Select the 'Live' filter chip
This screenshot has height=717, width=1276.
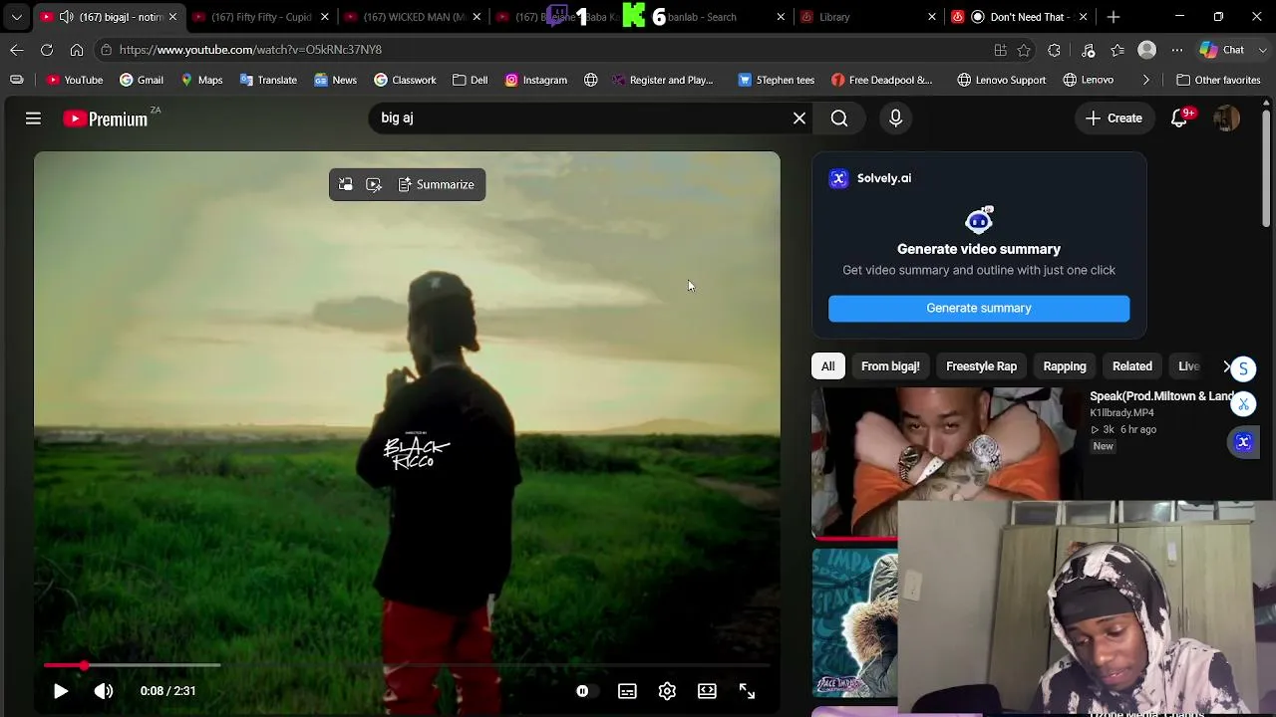(x=1188, y=366)
